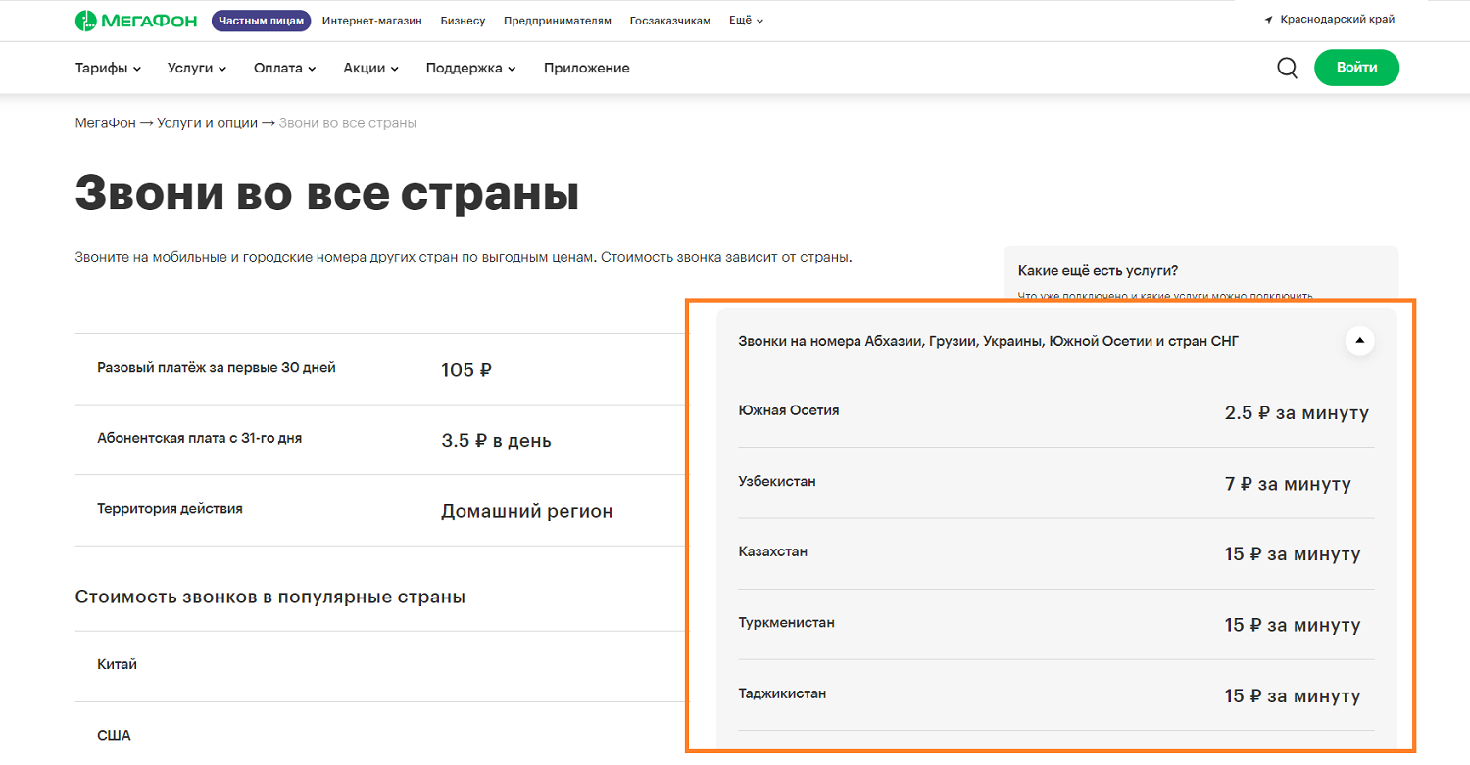
Task: Click the Узбекистан row
Action: [1056, 483]
